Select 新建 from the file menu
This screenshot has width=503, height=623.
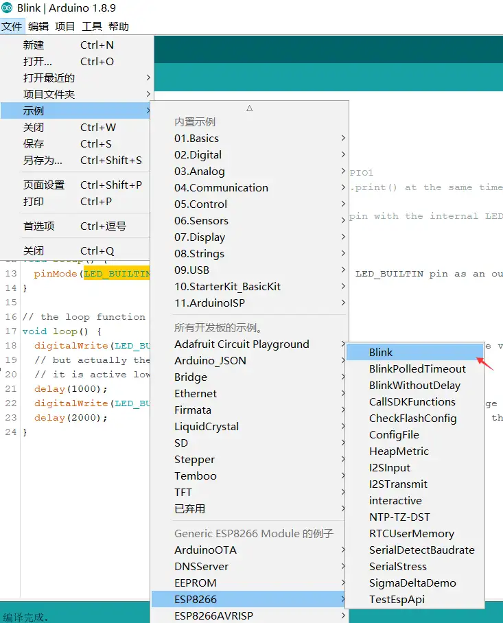(x=34, y=45)
